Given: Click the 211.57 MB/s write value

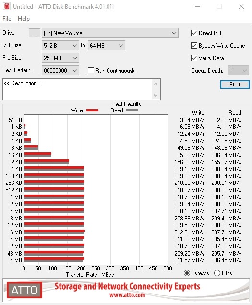Looking at the screenshot, I should click(189, 260).
